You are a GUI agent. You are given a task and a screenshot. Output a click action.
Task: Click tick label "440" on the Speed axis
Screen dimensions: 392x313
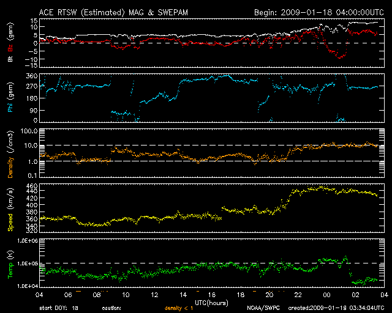click(x=32, y=191)
